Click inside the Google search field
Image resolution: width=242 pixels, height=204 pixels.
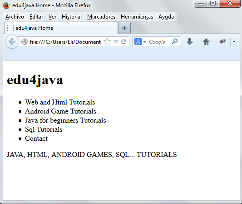(x=159, y=42)
